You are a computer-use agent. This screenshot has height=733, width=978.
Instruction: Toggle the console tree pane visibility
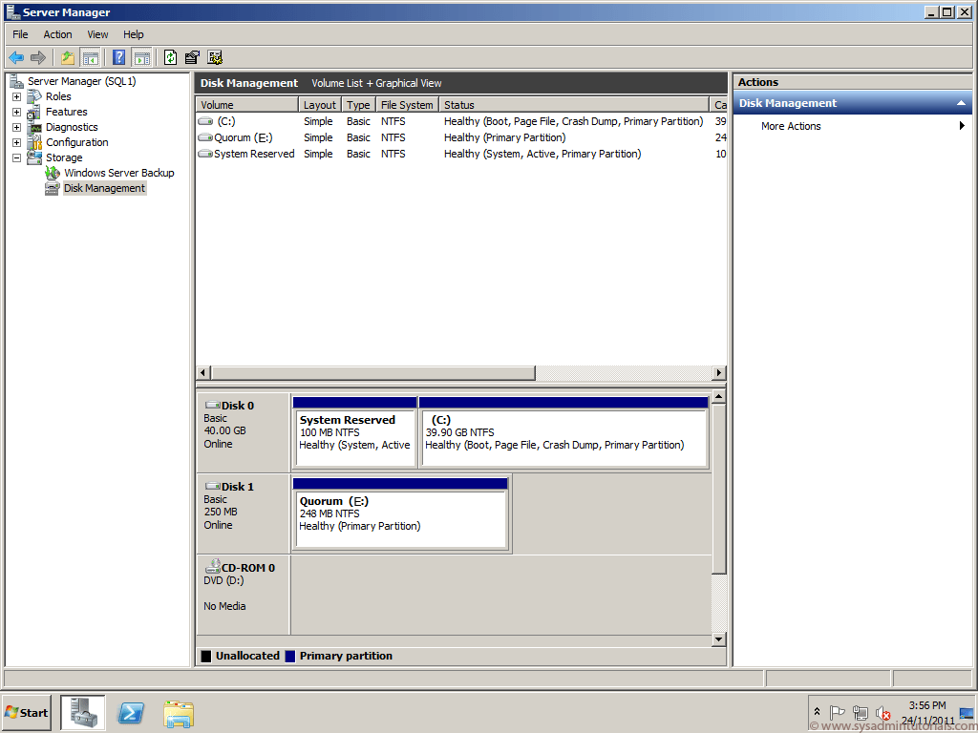point(90,57)
